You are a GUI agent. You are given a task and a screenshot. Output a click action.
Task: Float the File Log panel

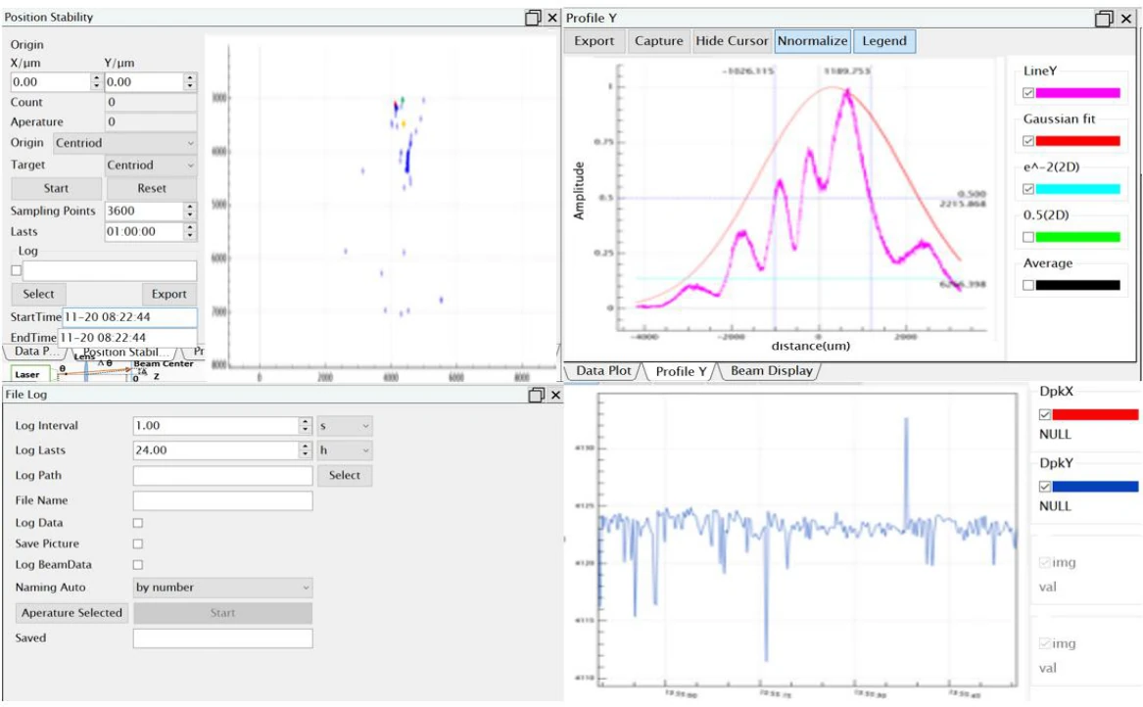[x=537, y=395]
